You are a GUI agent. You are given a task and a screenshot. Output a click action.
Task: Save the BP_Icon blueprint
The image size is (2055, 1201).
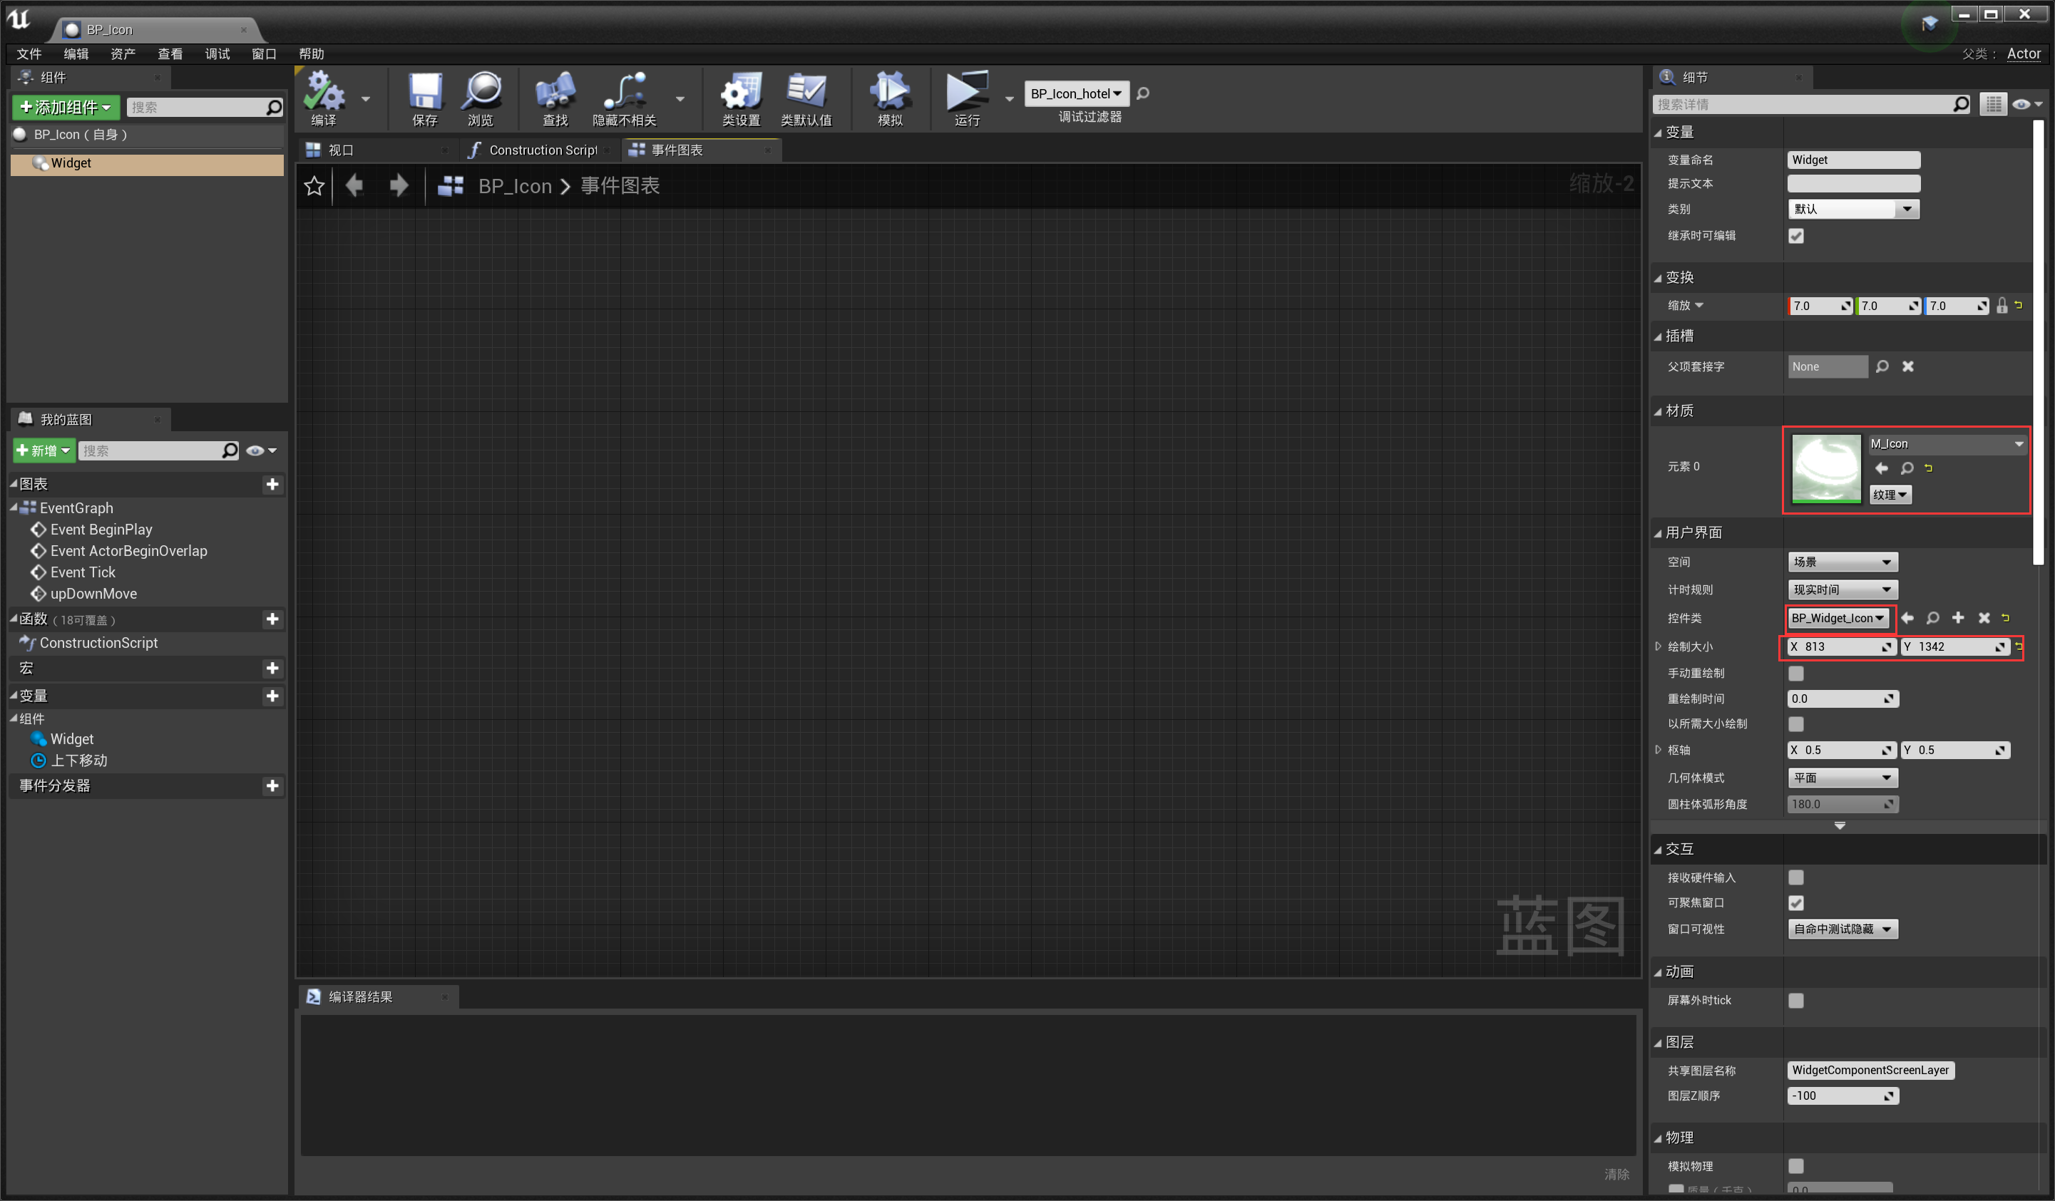pos(424,98)
